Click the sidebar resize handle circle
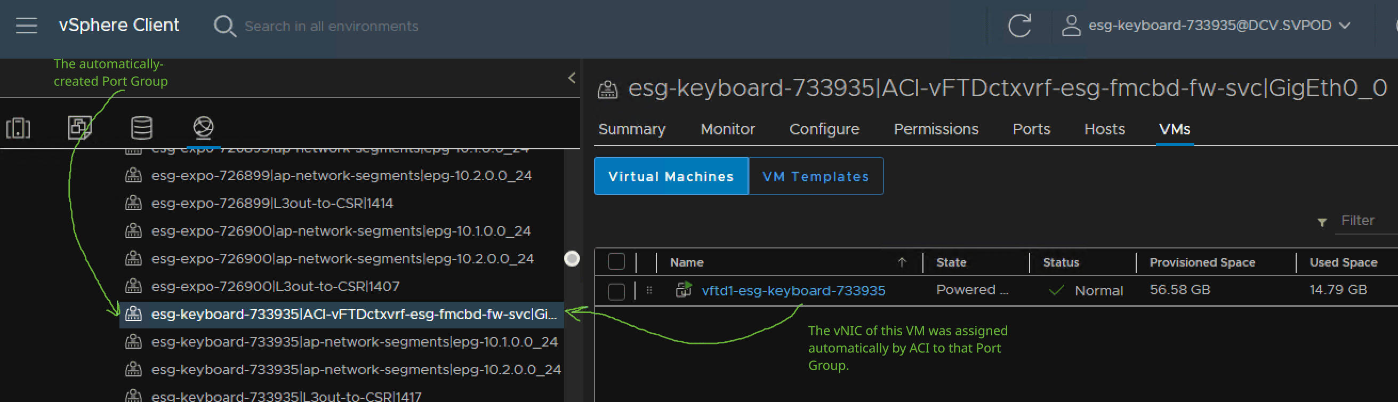 point(572,259)
